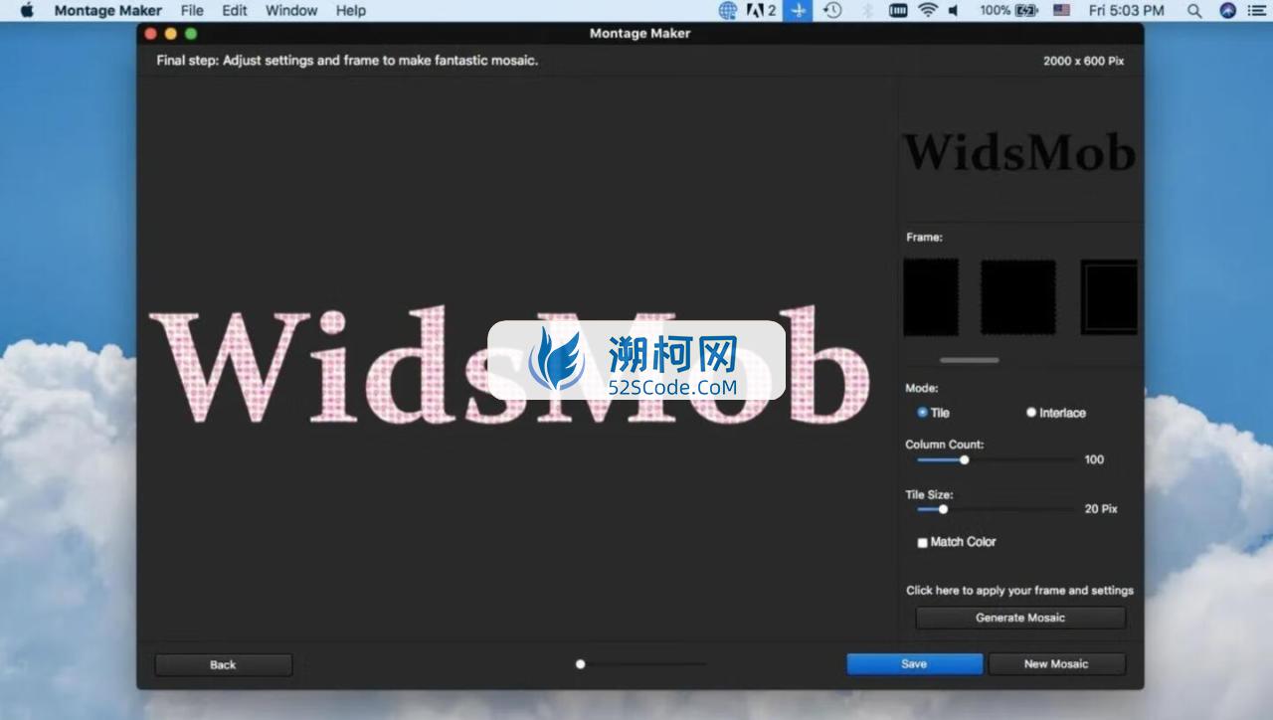Image resolution: width=1273 pixels, height=720 pixels.
Task: Open Spotlight search icon
Action: [x=1194, y=10]
